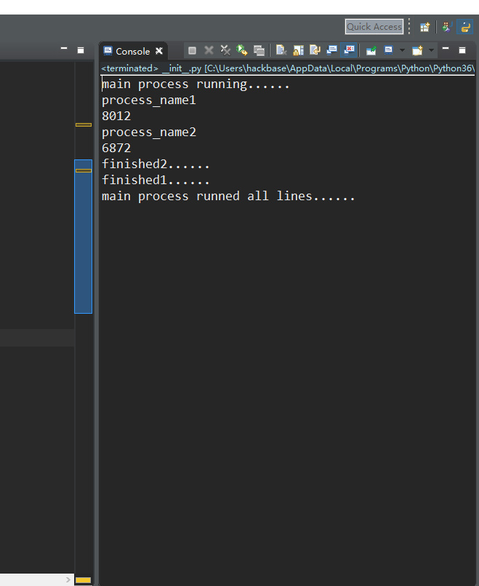The image size is (479, 586).
Task: Remove launch with the single X icon
Action: point(209,50)
